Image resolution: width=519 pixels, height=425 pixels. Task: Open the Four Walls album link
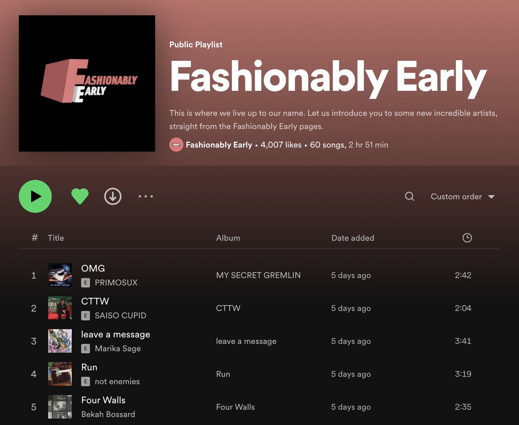coord(235,407)
